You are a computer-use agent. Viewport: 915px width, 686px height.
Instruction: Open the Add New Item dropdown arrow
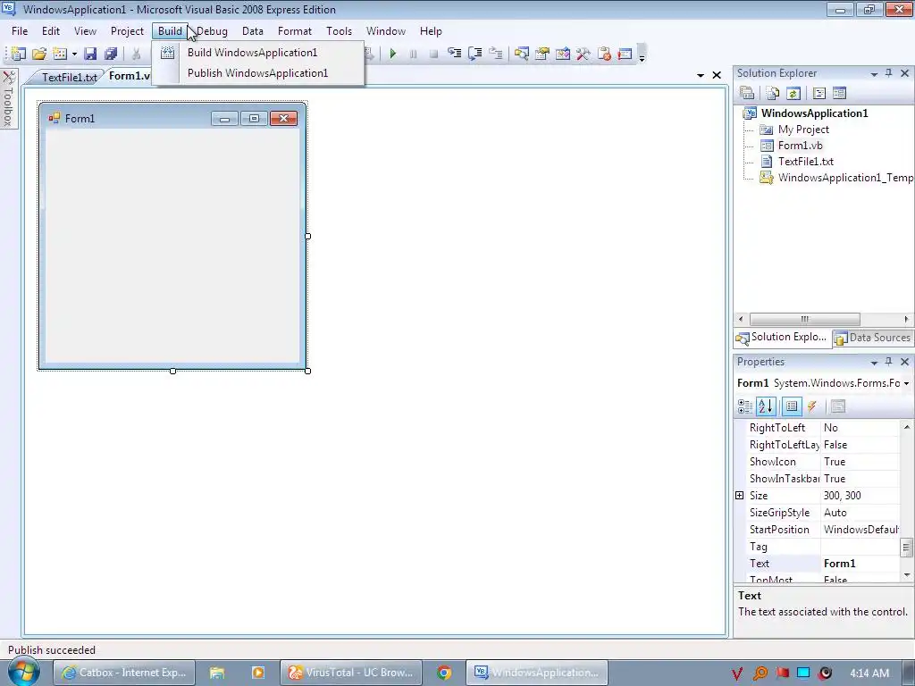[x=74, y=54]
